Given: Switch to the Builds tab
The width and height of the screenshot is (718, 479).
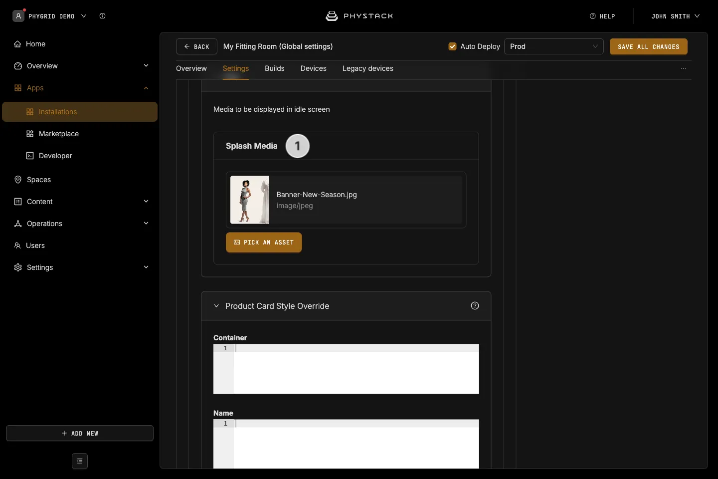Looking at the screenshot, I should coord(275,68).
